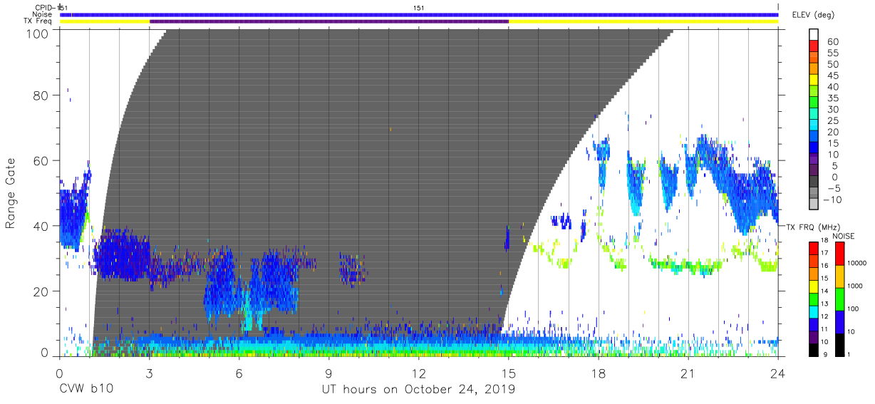The height and width of the screenshot is (404, 875).
Task: Click the 45 label on the ELEV colorbar
Action: coord(834,76)
